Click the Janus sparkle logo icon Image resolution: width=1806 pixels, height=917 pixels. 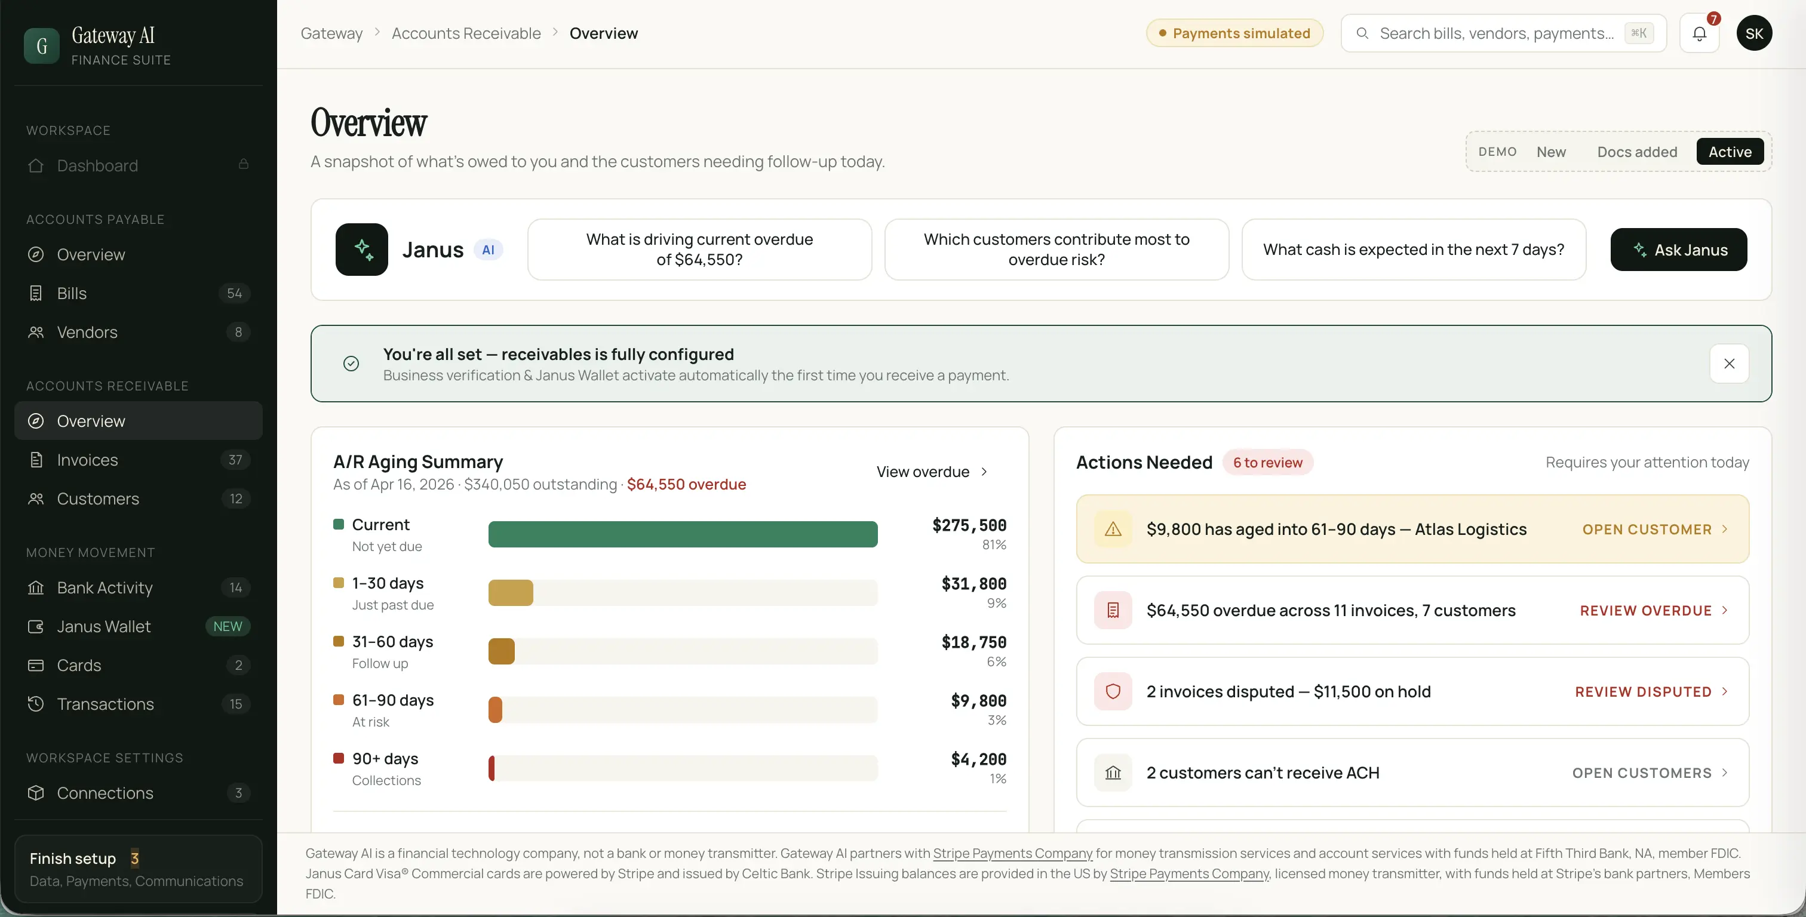pos(362,250)
